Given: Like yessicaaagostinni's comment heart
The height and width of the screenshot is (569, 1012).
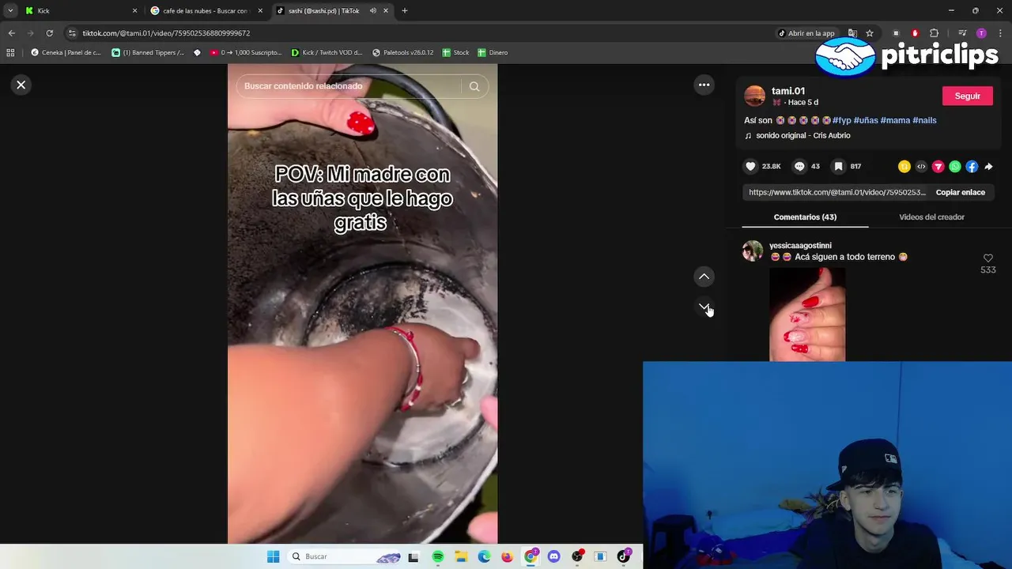Looking at the screenshot, I should click(x=987, y=258).
